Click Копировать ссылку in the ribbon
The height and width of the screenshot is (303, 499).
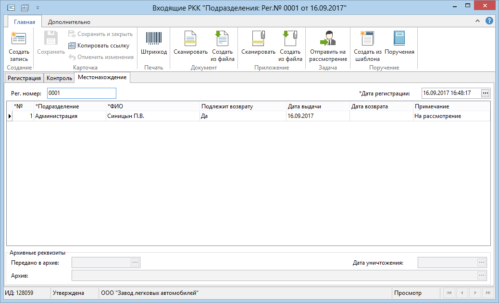(x=99, y=46)
